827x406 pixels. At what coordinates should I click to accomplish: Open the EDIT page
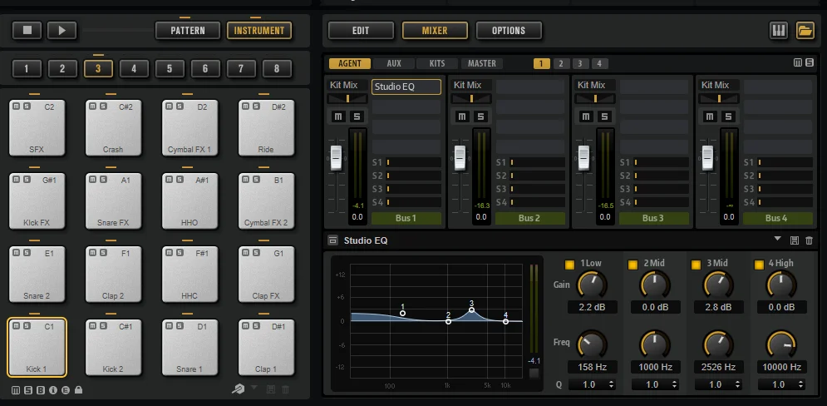pos(361,31)
